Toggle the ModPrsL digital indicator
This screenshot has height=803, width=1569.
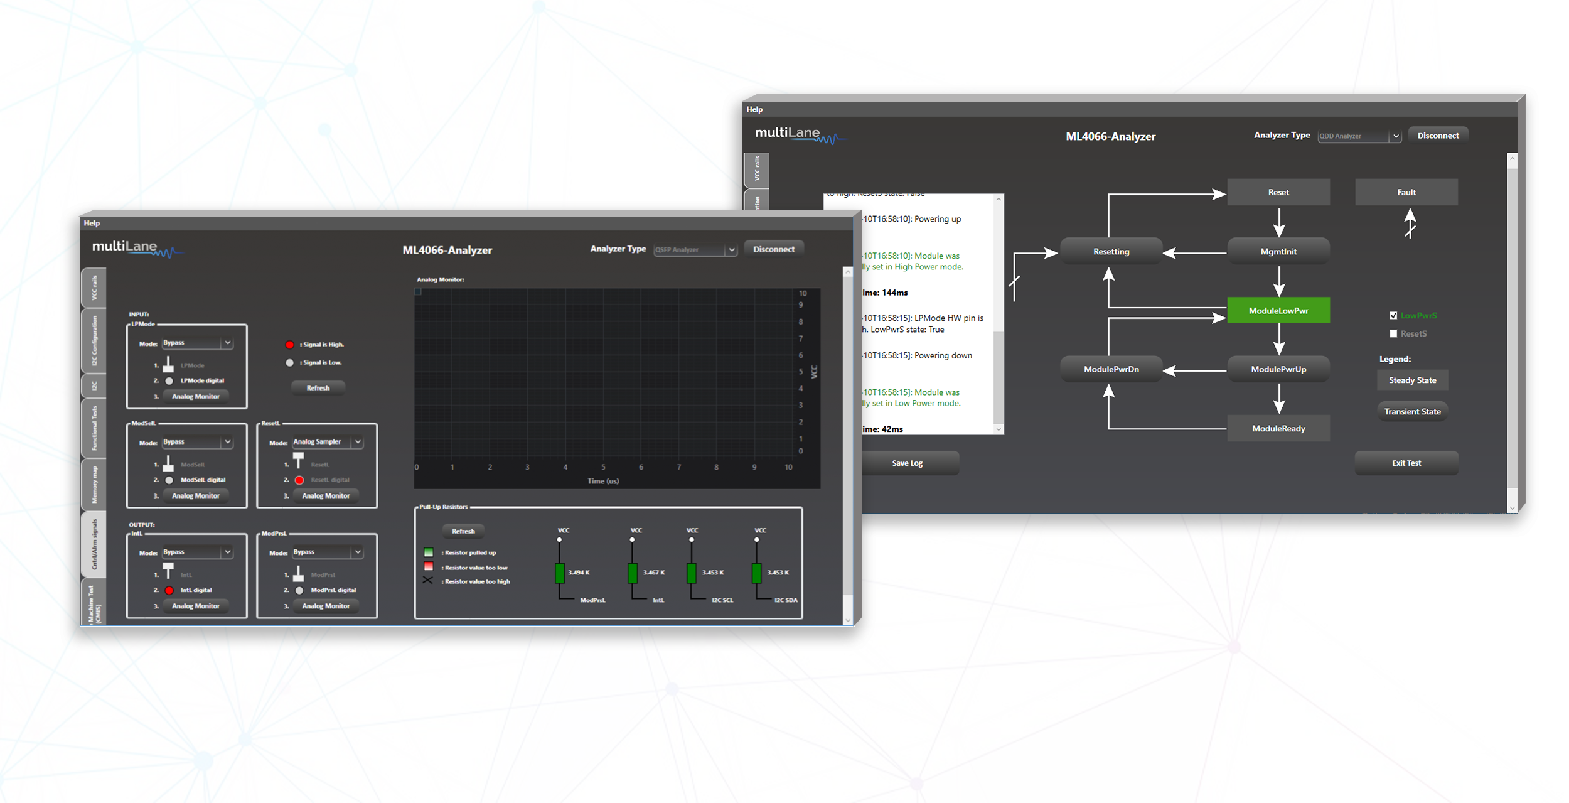299,591
